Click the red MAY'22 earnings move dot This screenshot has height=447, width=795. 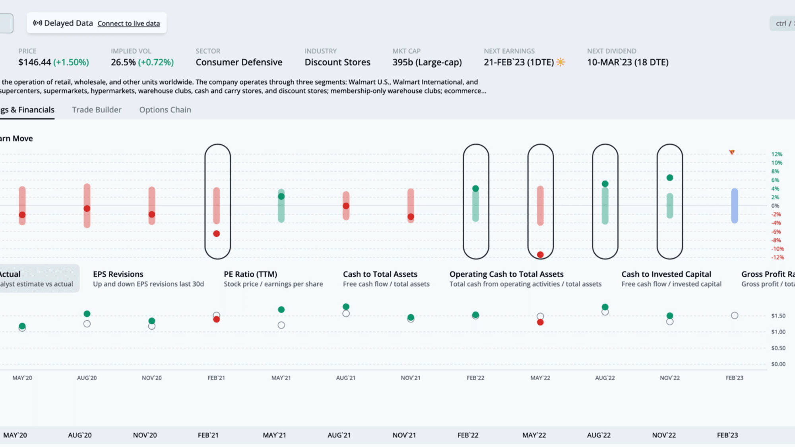pos(540,255)
